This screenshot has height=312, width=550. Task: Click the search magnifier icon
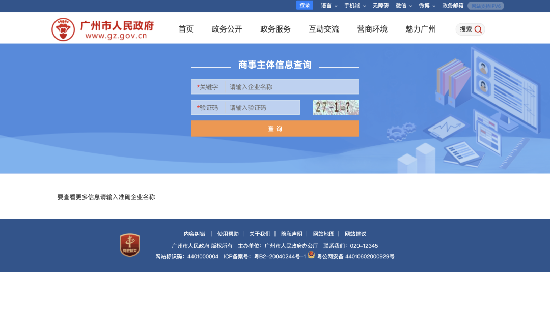478,29
